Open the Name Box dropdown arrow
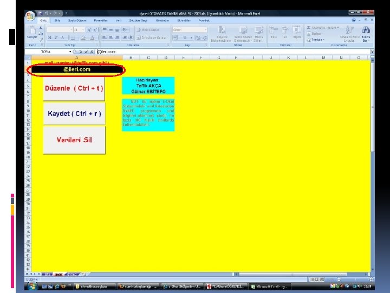Image resolution: width=390 pixels, height=293 pixels. (70, 52)
